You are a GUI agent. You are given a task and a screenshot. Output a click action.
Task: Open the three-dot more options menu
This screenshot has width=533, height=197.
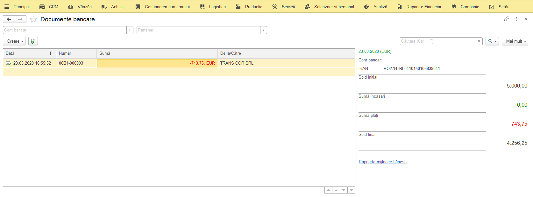coord(516,19)
